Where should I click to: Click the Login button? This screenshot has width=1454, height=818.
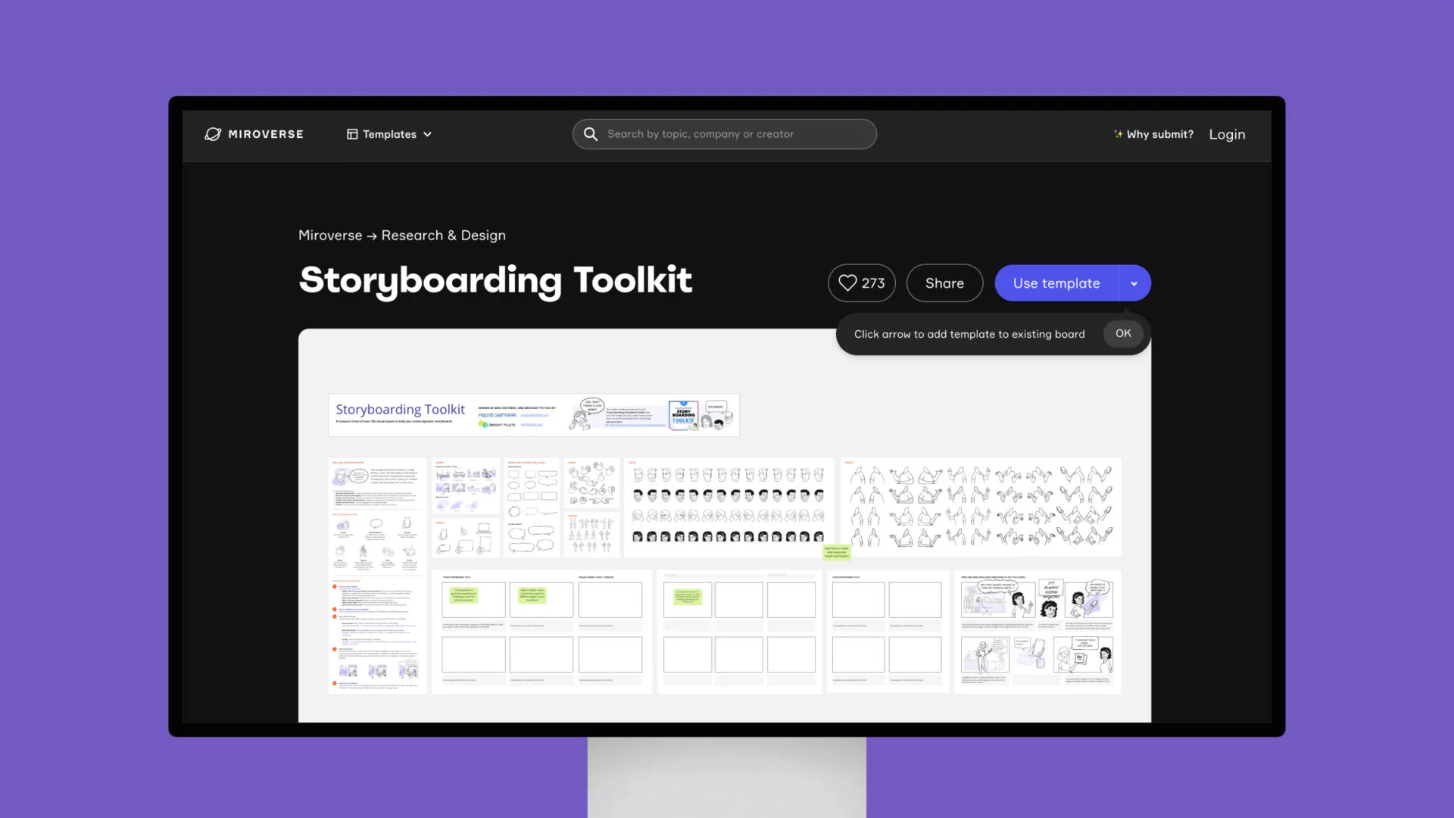click(1228, 134)
